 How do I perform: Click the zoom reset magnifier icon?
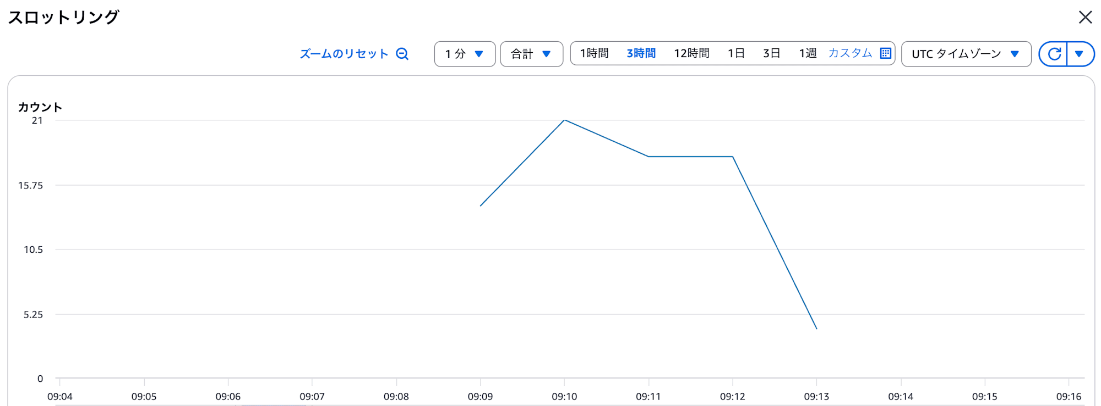coord(402,54)
